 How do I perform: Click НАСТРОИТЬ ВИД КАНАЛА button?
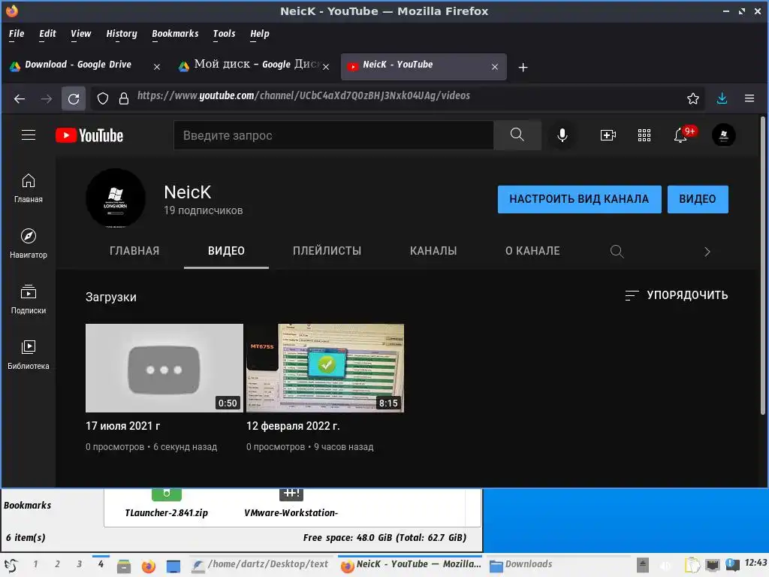click(579, 199)
